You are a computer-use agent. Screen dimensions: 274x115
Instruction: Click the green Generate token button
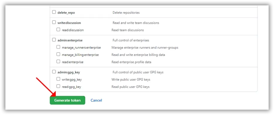pos(67,100)
